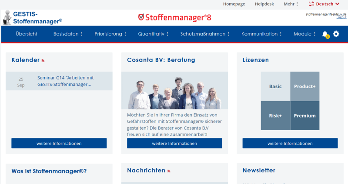
Task: Select the Premium license tile
Action: pos(304,115)
